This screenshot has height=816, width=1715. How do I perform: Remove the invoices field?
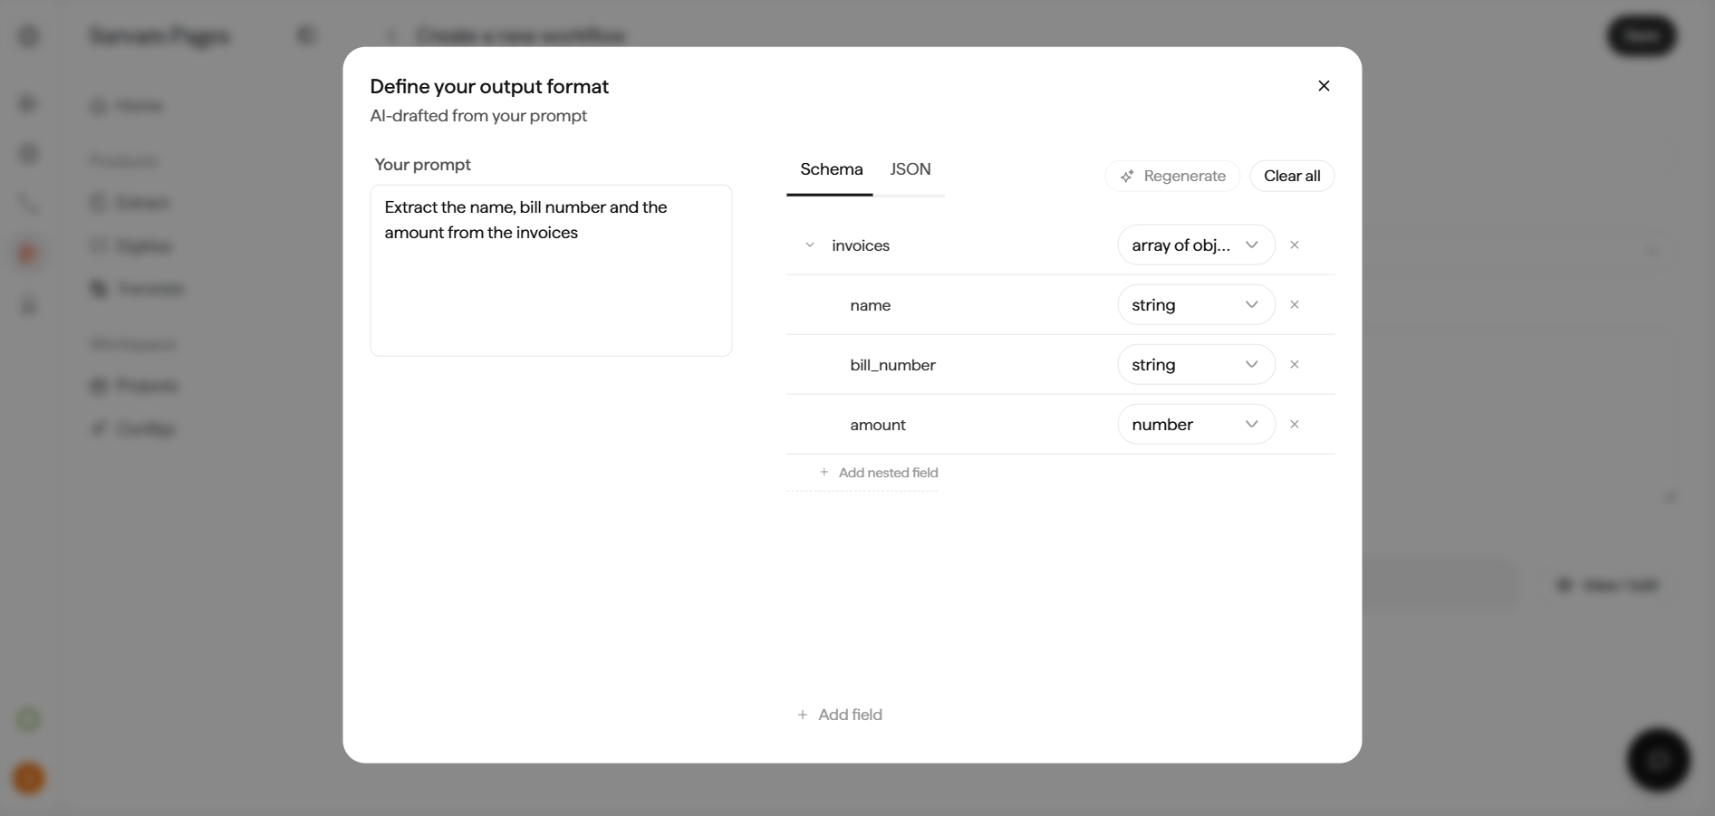(1294, 245)
